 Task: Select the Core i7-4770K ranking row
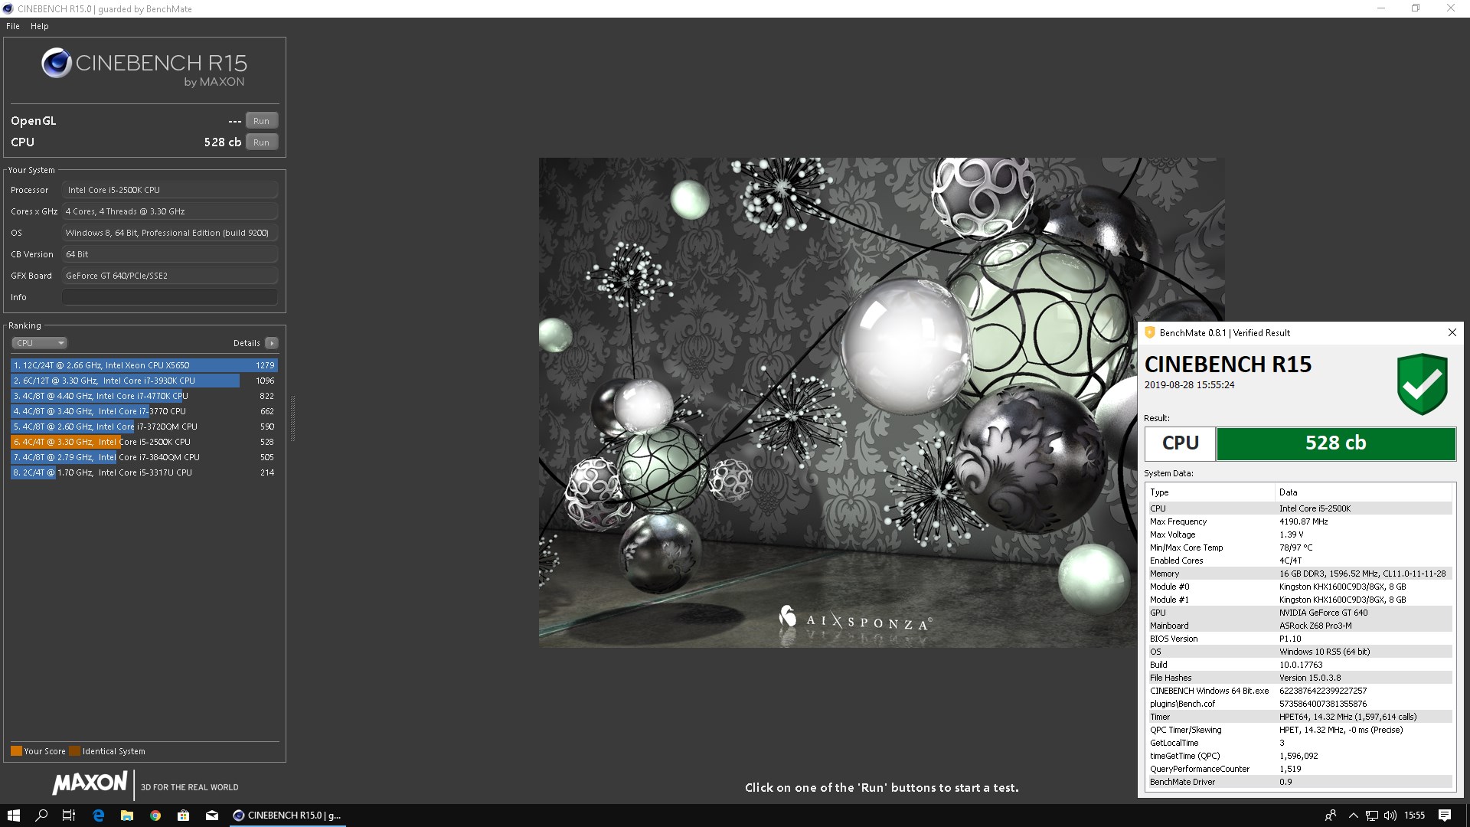pyautogui.click(x=144, y=396)
